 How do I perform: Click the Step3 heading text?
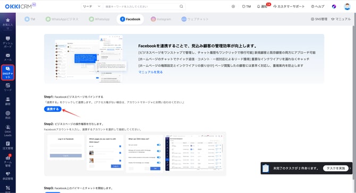click(78, 188)
